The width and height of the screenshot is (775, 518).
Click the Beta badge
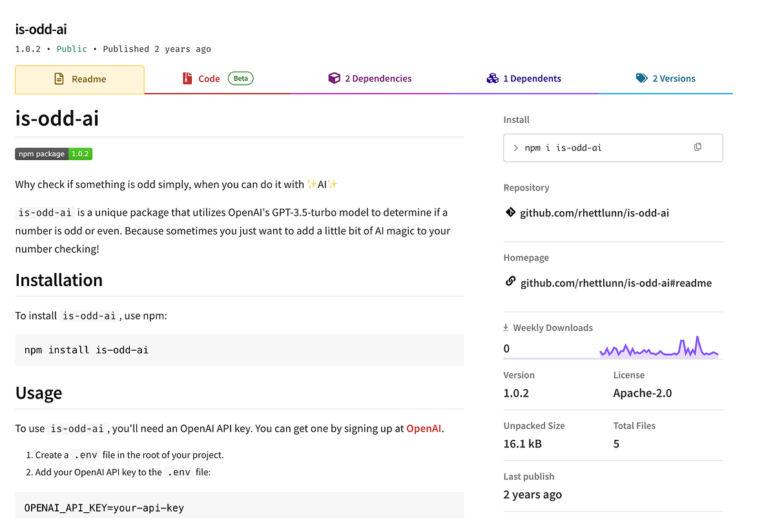[240, 79]
